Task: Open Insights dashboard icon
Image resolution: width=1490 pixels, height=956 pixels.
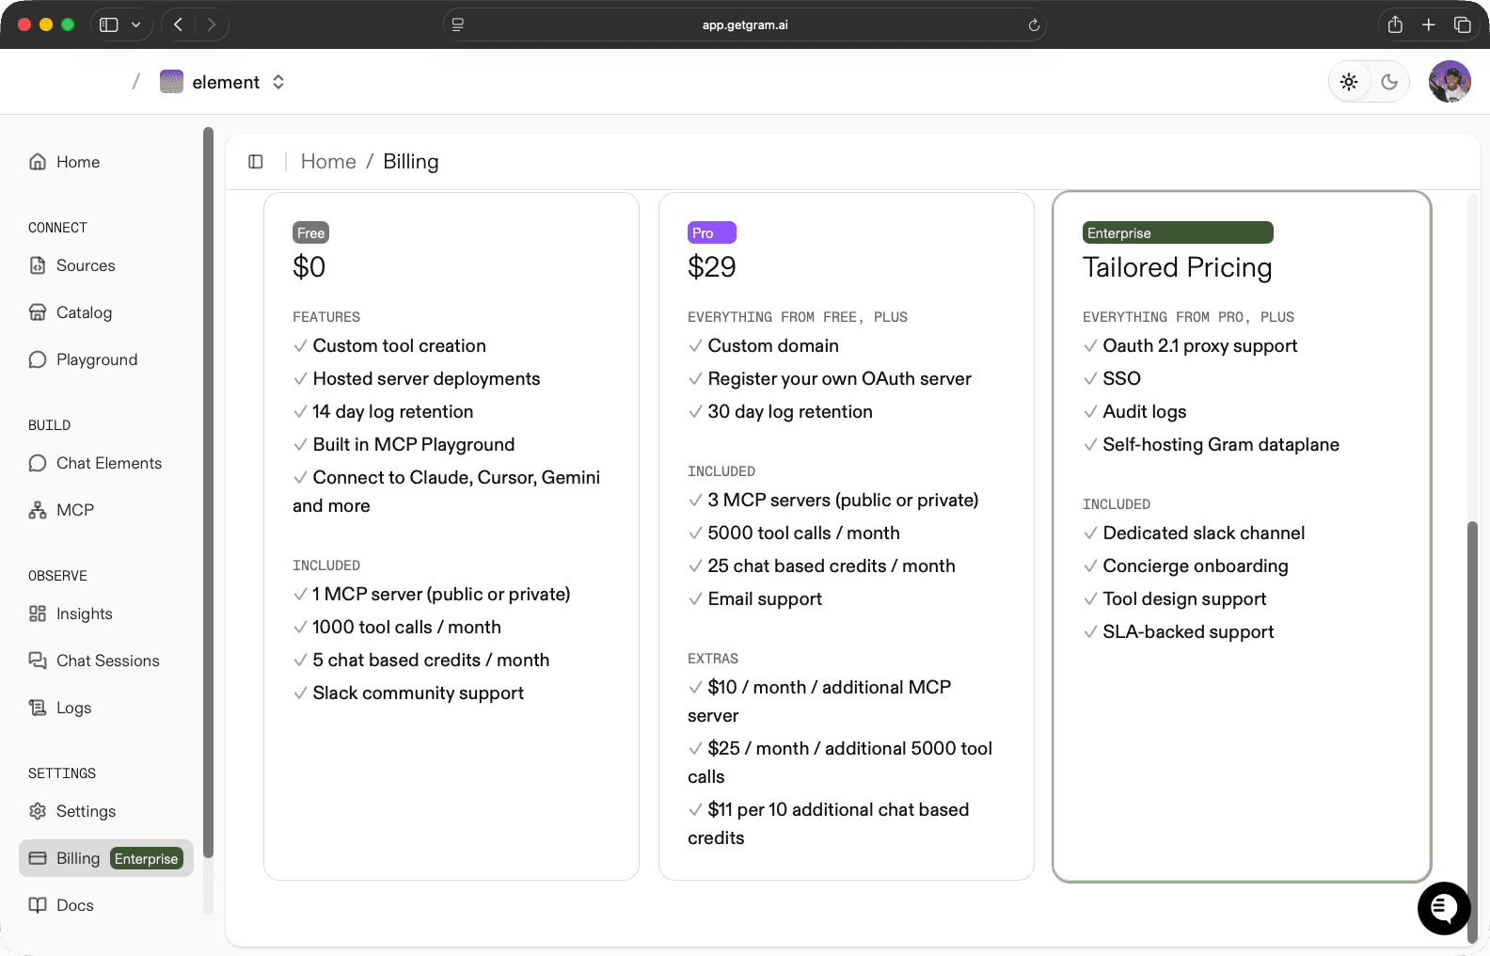Action: tap(38, 613)
